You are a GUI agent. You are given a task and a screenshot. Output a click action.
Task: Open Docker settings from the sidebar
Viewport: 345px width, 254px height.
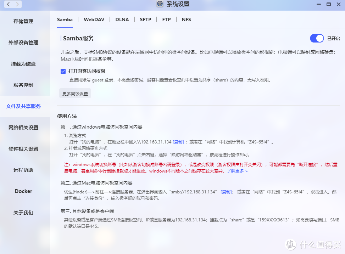[x=23, y=191]
